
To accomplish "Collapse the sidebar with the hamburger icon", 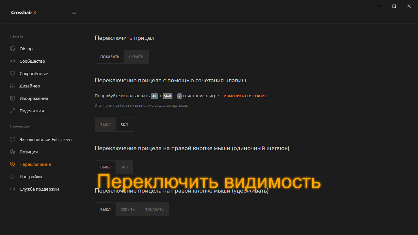I will click(73, 12).
